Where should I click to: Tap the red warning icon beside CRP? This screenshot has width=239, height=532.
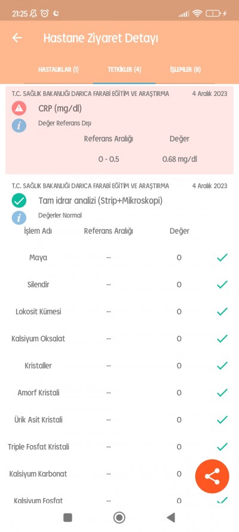pos(19,108)
